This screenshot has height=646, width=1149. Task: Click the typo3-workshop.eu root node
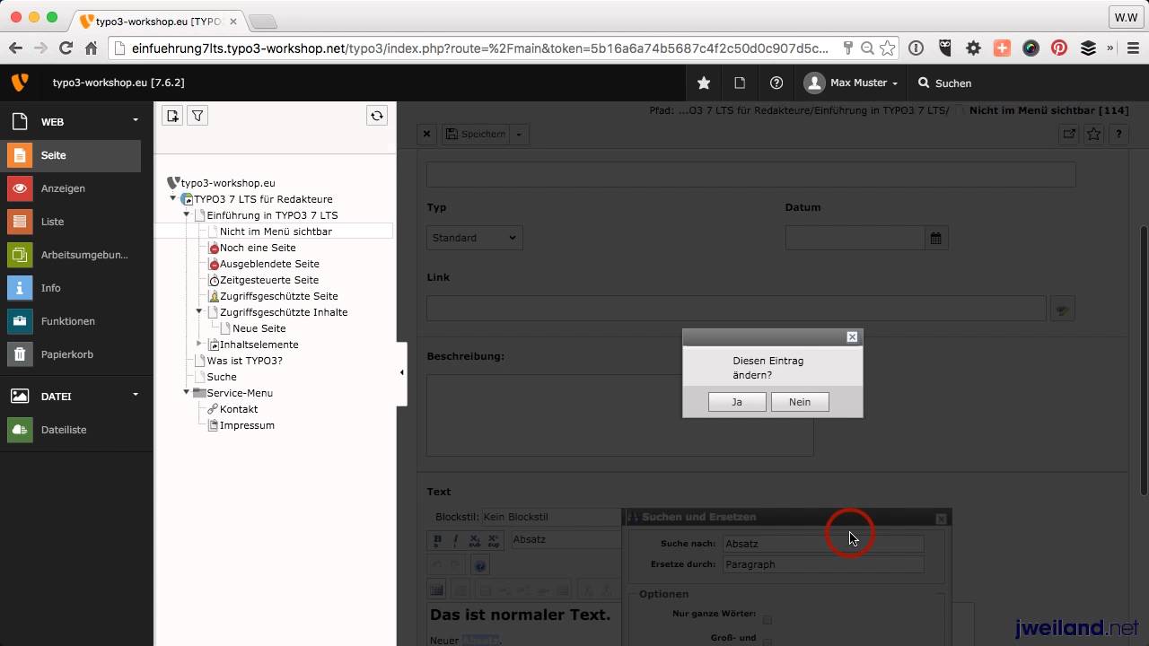pos(228,183)
